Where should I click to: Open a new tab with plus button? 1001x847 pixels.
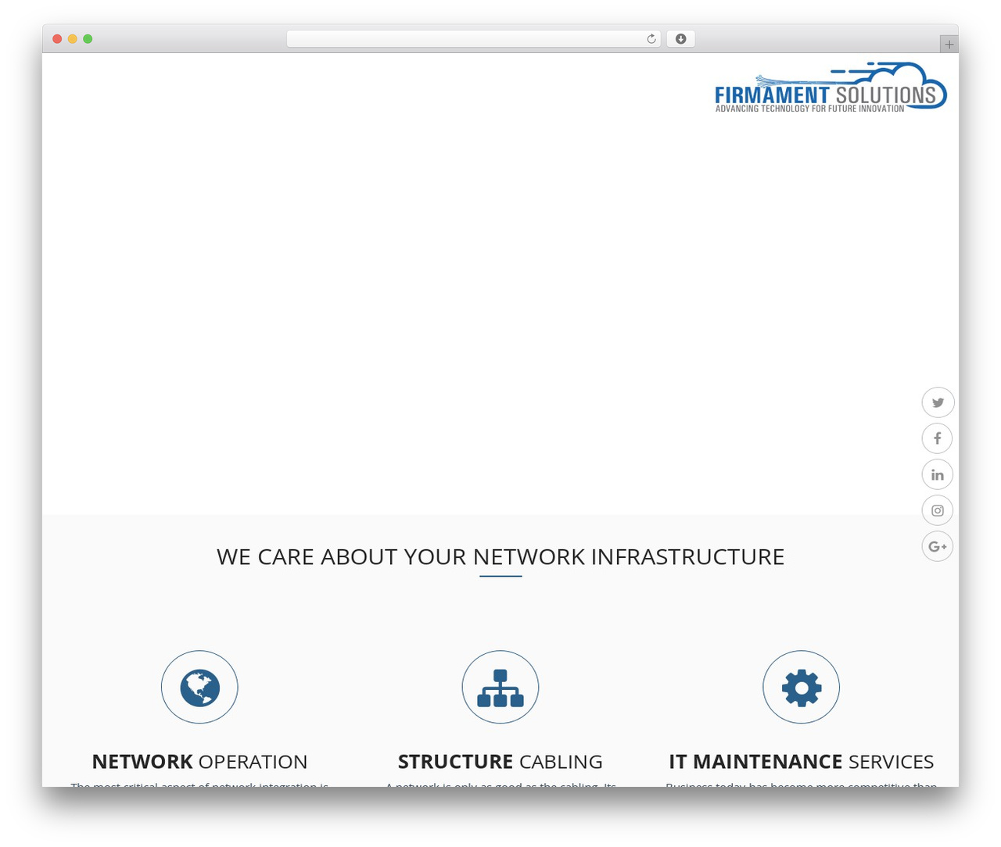[x=949, y=45]
